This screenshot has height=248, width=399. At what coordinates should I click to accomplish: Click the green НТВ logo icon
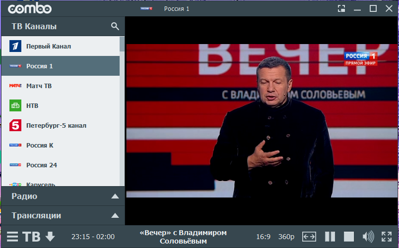tap(15, 105)
